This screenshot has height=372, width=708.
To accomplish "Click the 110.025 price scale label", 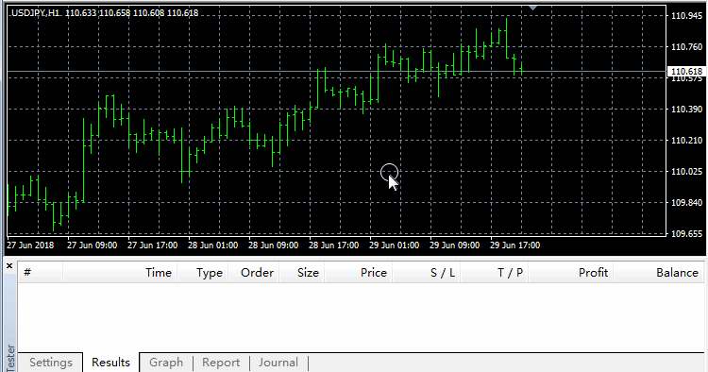I will [687, 172].
